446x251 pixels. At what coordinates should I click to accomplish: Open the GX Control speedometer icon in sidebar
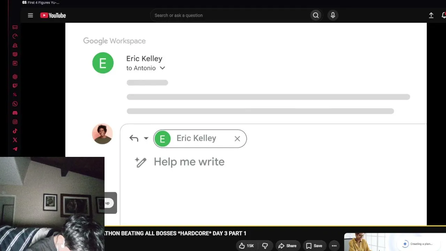tap(15, 36)
